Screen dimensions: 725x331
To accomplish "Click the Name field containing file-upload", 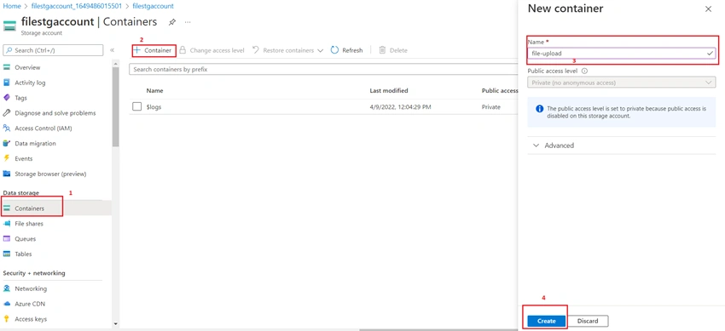I will click(x=622, y=54).
